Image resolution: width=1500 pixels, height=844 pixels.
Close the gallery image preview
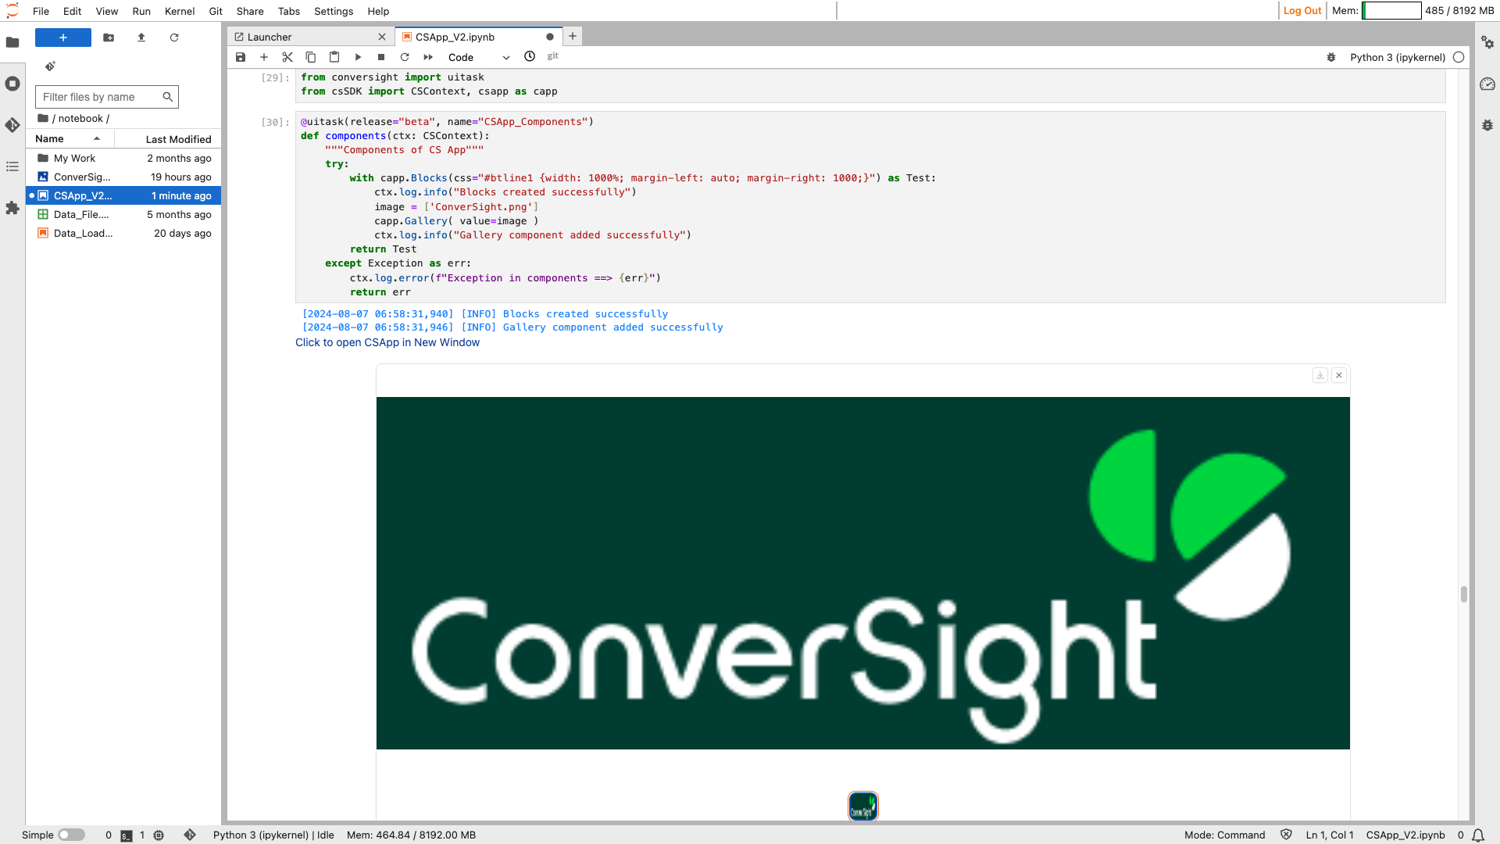point(1339,375)
